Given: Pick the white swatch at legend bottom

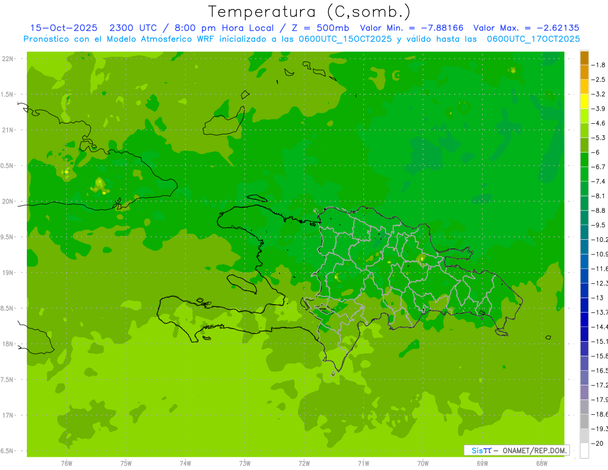Looking at the screenshot, I should [x=584, y=451].
